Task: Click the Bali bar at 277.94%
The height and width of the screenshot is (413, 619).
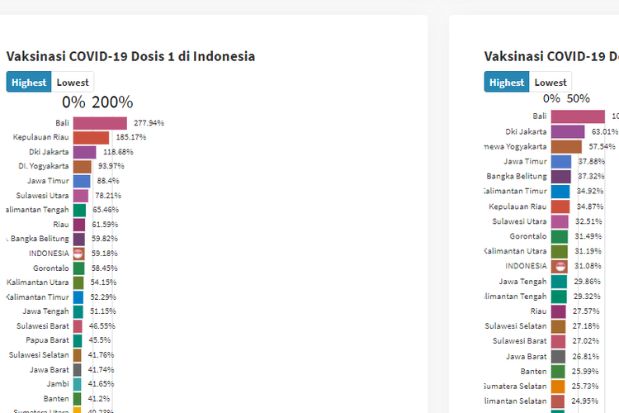Action: pyautogui.click(x=99, y=123)
